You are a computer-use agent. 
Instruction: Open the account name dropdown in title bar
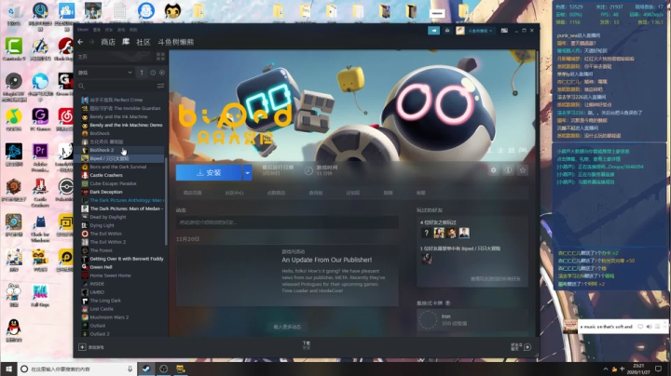[x=480, y=31]
